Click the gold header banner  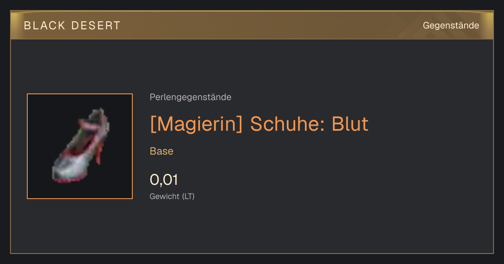pos(252,25)
